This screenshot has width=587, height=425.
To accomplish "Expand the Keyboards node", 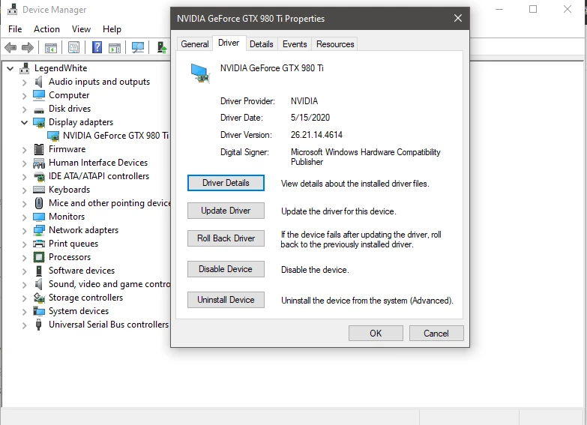I will (24, 190).
